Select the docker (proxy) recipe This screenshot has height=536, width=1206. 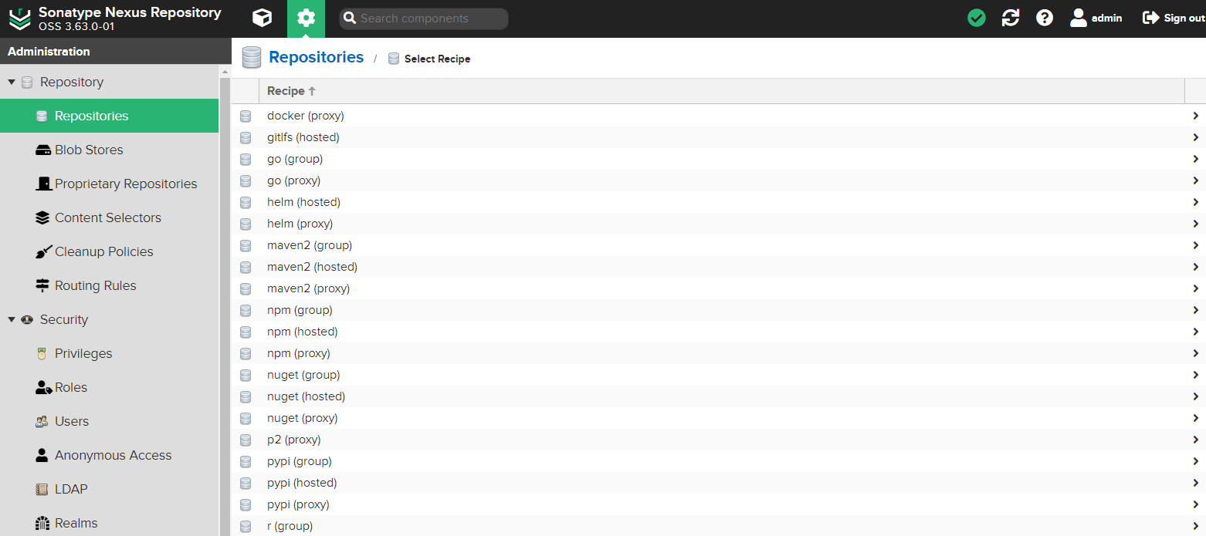[x=719, y=116]
